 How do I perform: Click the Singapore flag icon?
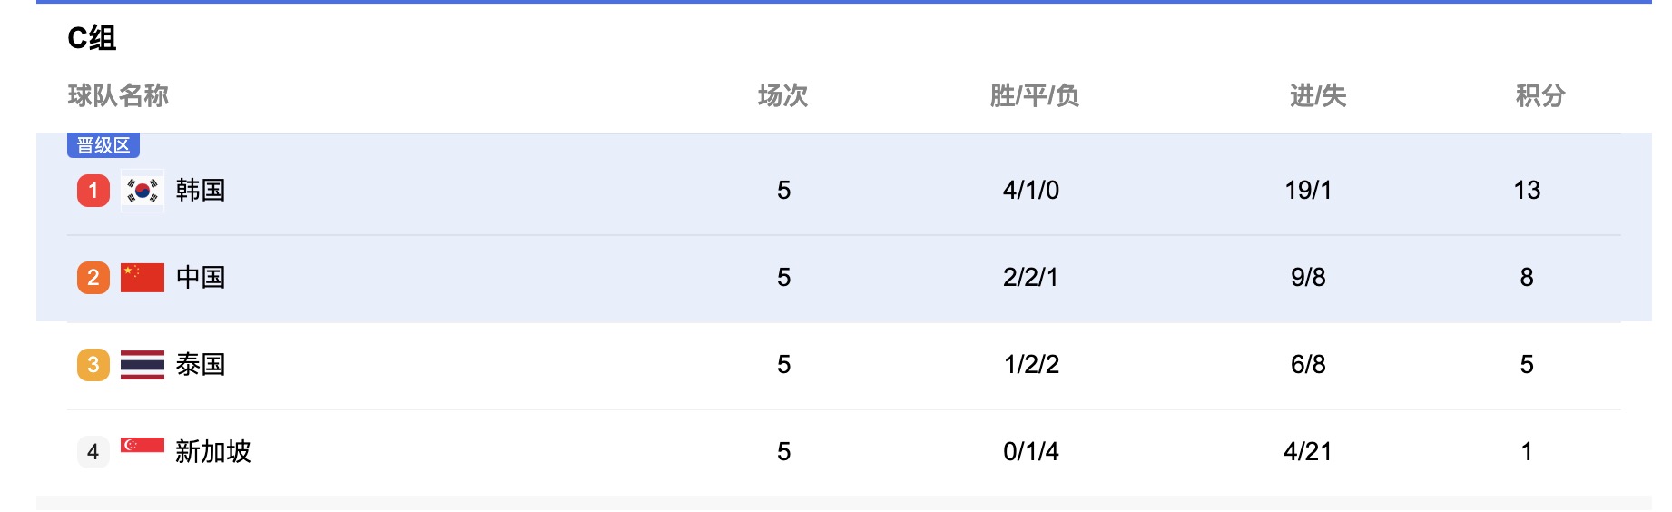[x=143, y=445]
